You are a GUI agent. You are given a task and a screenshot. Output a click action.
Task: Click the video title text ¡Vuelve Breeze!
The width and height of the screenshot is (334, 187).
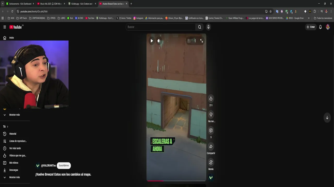(x=63, y=175)
